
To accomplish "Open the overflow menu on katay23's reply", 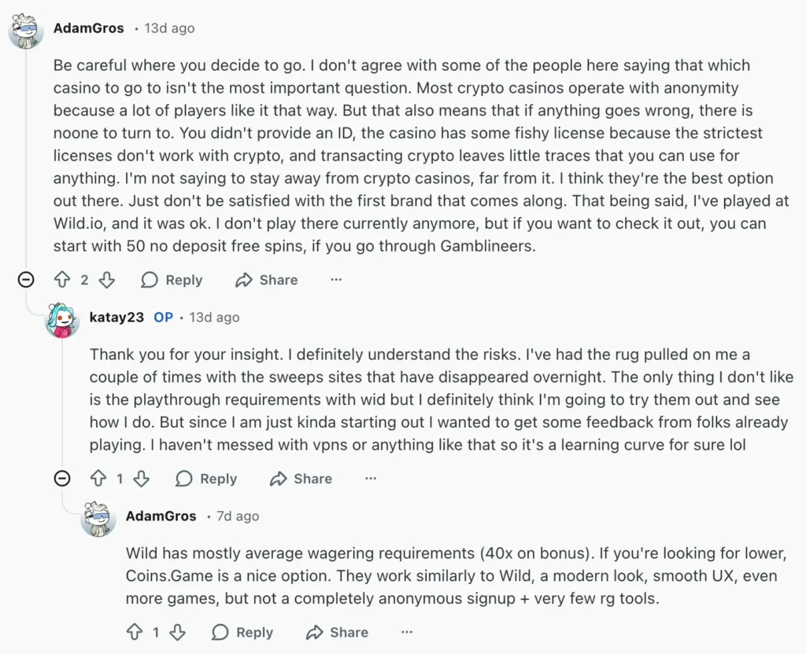I will pyautogui.click(x=371, y=479).
